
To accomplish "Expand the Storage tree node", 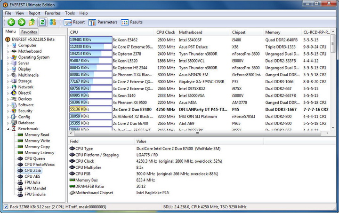I will (8, 81).
